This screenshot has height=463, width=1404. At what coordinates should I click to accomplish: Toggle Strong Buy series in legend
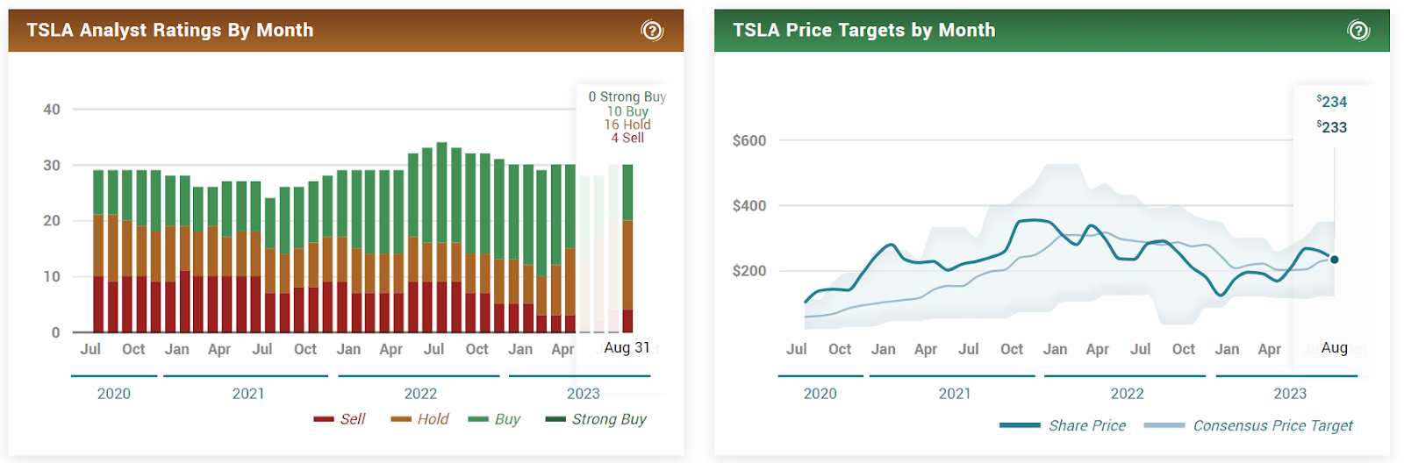point(596,419)
